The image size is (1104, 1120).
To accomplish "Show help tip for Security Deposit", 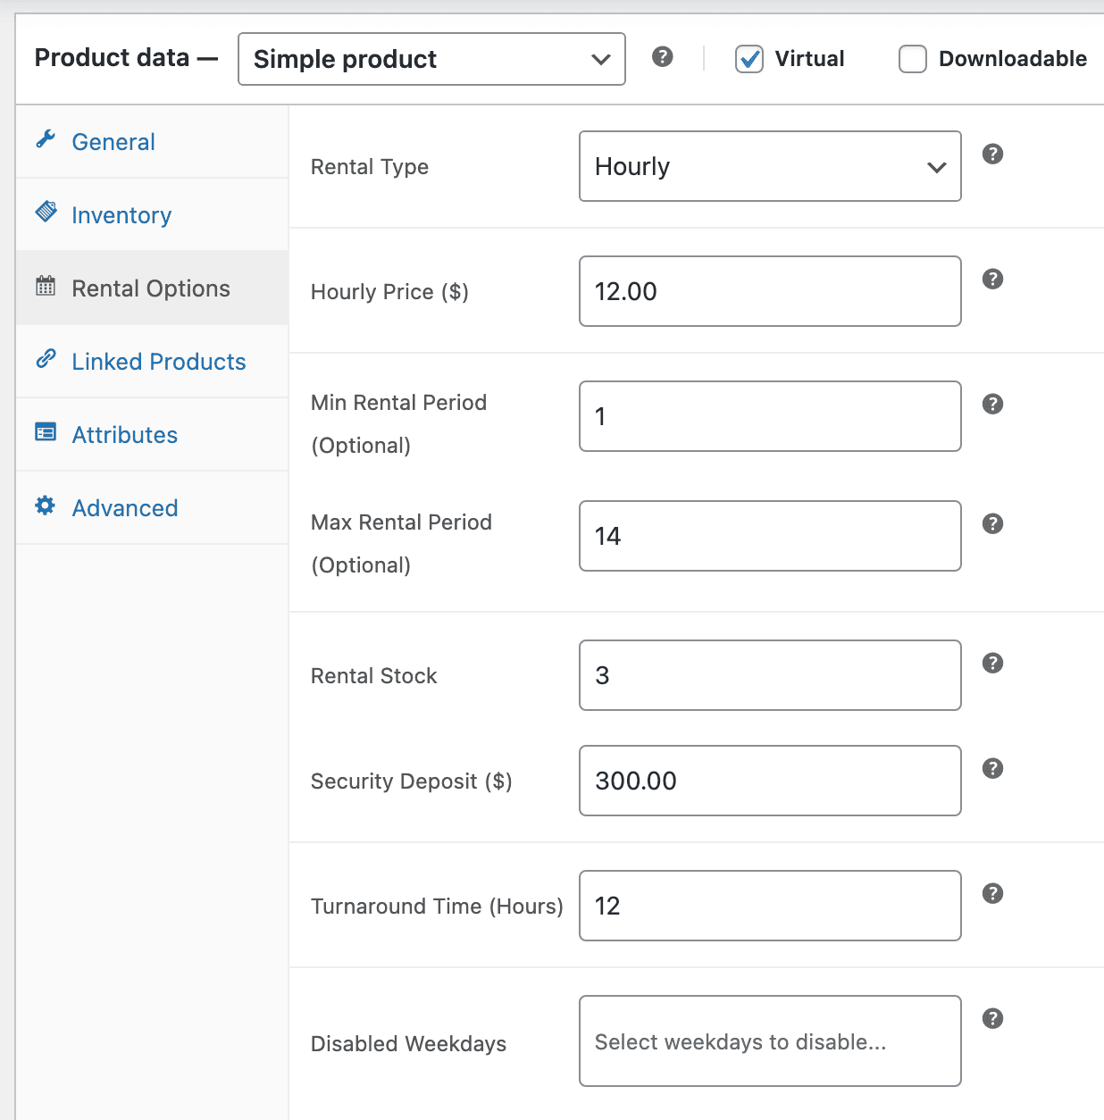I will tap(992, 768).
